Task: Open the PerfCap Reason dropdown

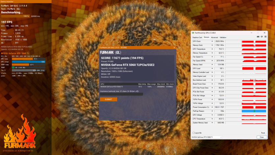Action: click(212, 111)
